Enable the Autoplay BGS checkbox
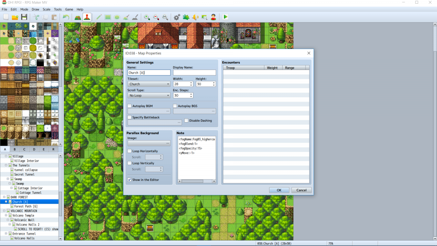437x246 pixels. pos(175,106)
